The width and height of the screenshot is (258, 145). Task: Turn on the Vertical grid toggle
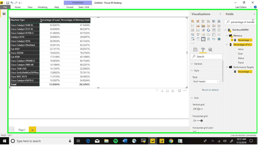click(200, 109)
